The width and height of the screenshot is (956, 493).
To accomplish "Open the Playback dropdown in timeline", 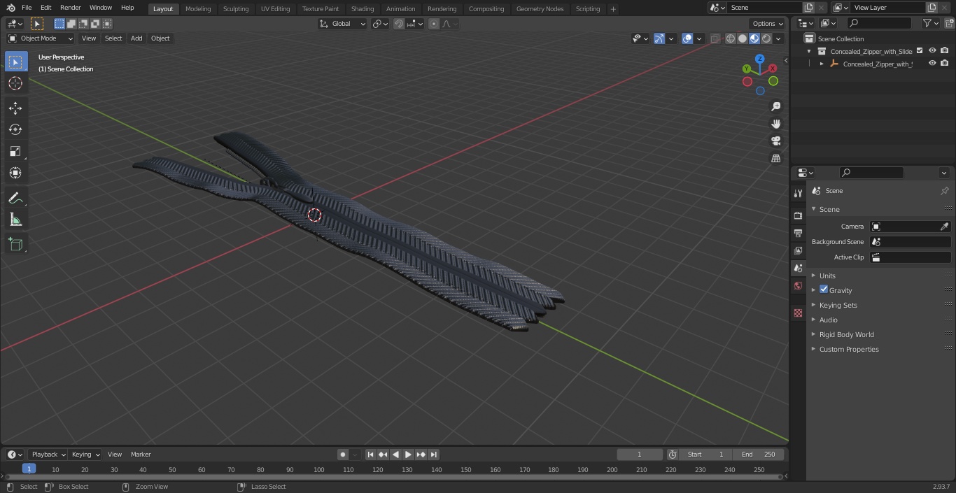I will coord(48,455).
